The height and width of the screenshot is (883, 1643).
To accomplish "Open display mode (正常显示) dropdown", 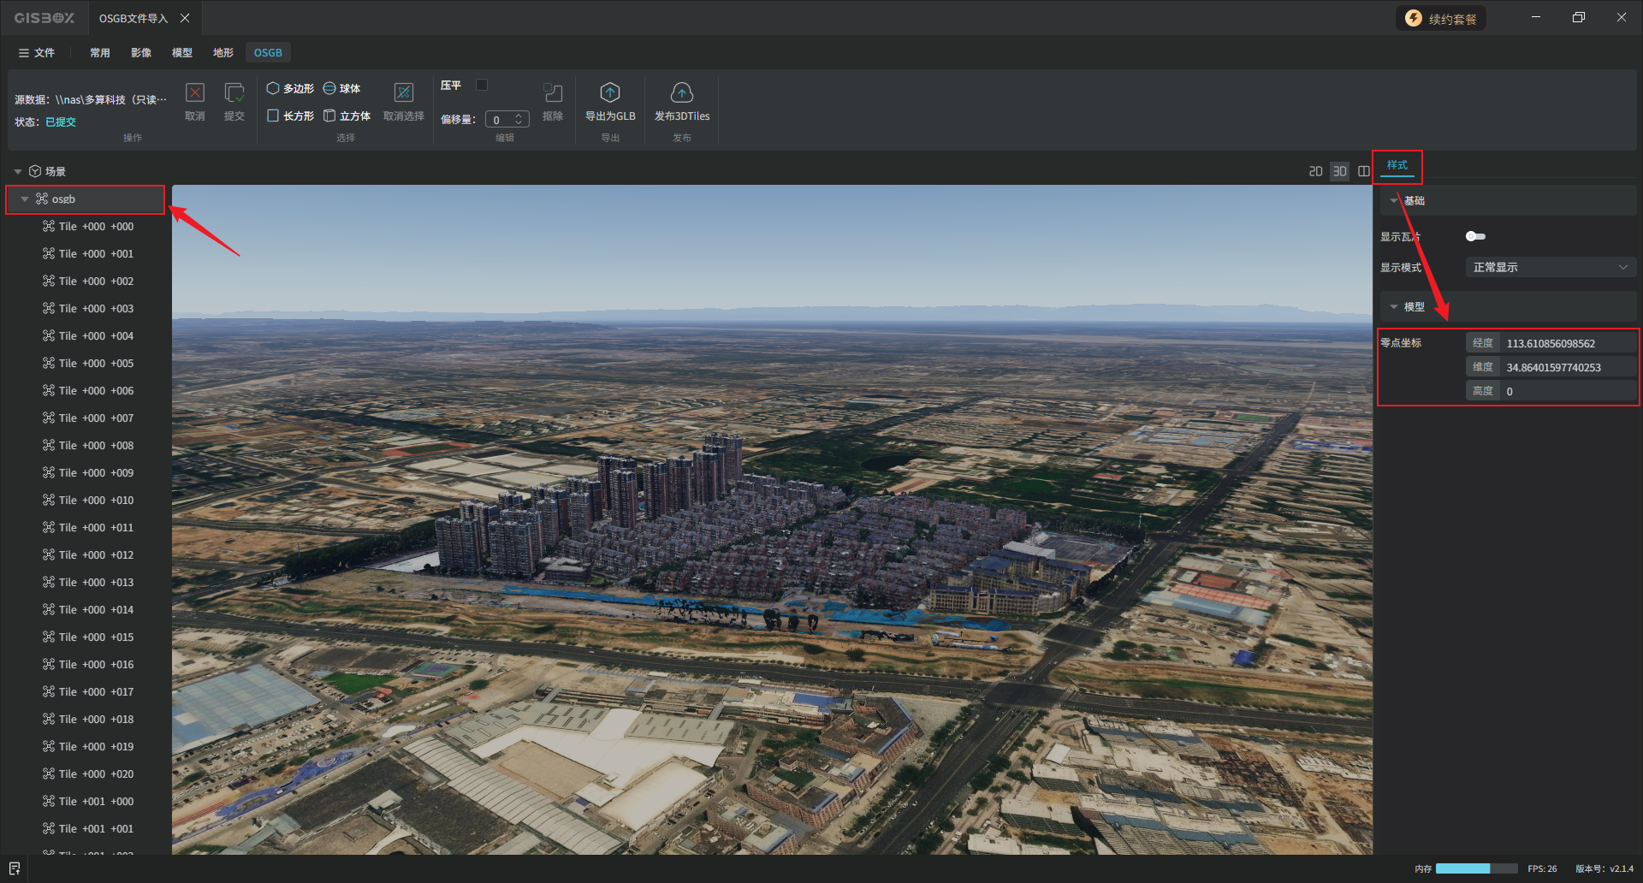I will point(1550,268).
